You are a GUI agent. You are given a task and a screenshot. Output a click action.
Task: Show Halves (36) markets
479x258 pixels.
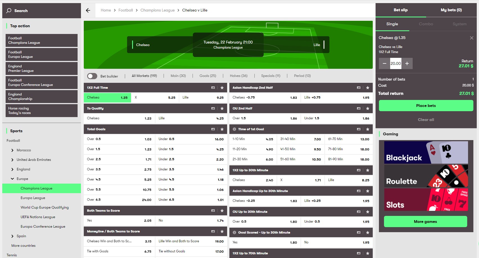239,76
